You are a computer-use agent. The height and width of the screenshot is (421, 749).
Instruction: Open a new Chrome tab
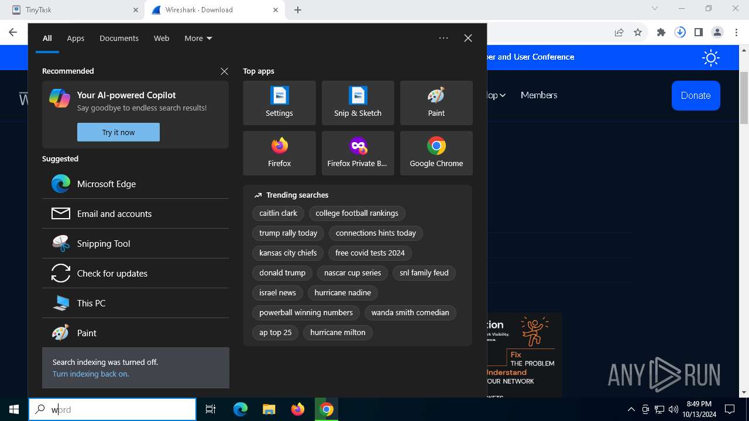[298, 10]
